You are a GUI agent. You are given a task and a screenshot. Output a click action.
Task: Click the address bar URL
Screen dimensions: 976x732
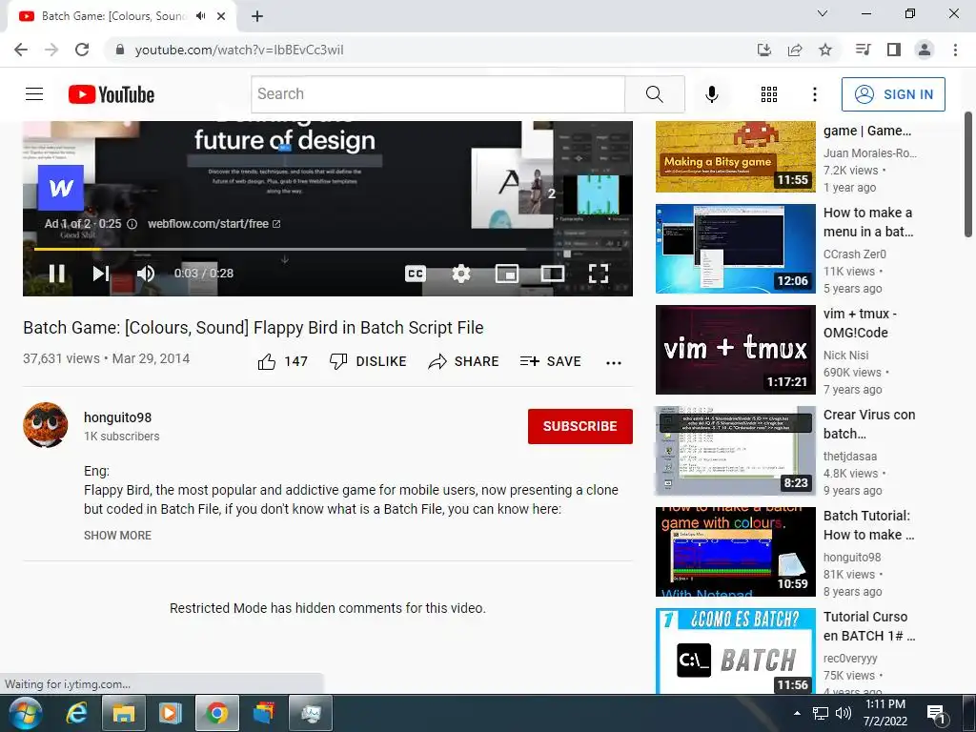pos(239,50)
